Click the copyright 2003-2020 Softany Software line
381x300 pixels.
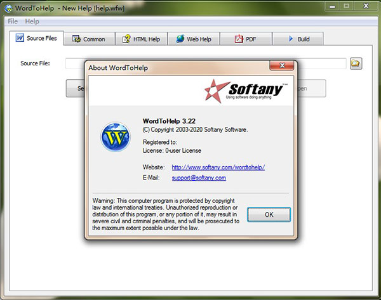coord(196,129)
